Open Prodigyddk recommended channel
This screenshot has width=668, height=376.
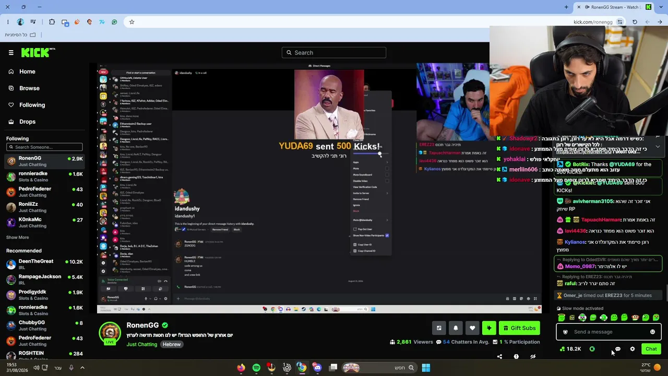(x=44, y=295)
